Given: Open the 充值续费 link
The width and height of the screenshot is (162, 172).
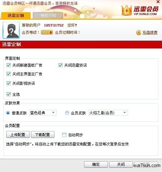Looking at the screenshot, I should pyautogui.click(x=150, y=33).
